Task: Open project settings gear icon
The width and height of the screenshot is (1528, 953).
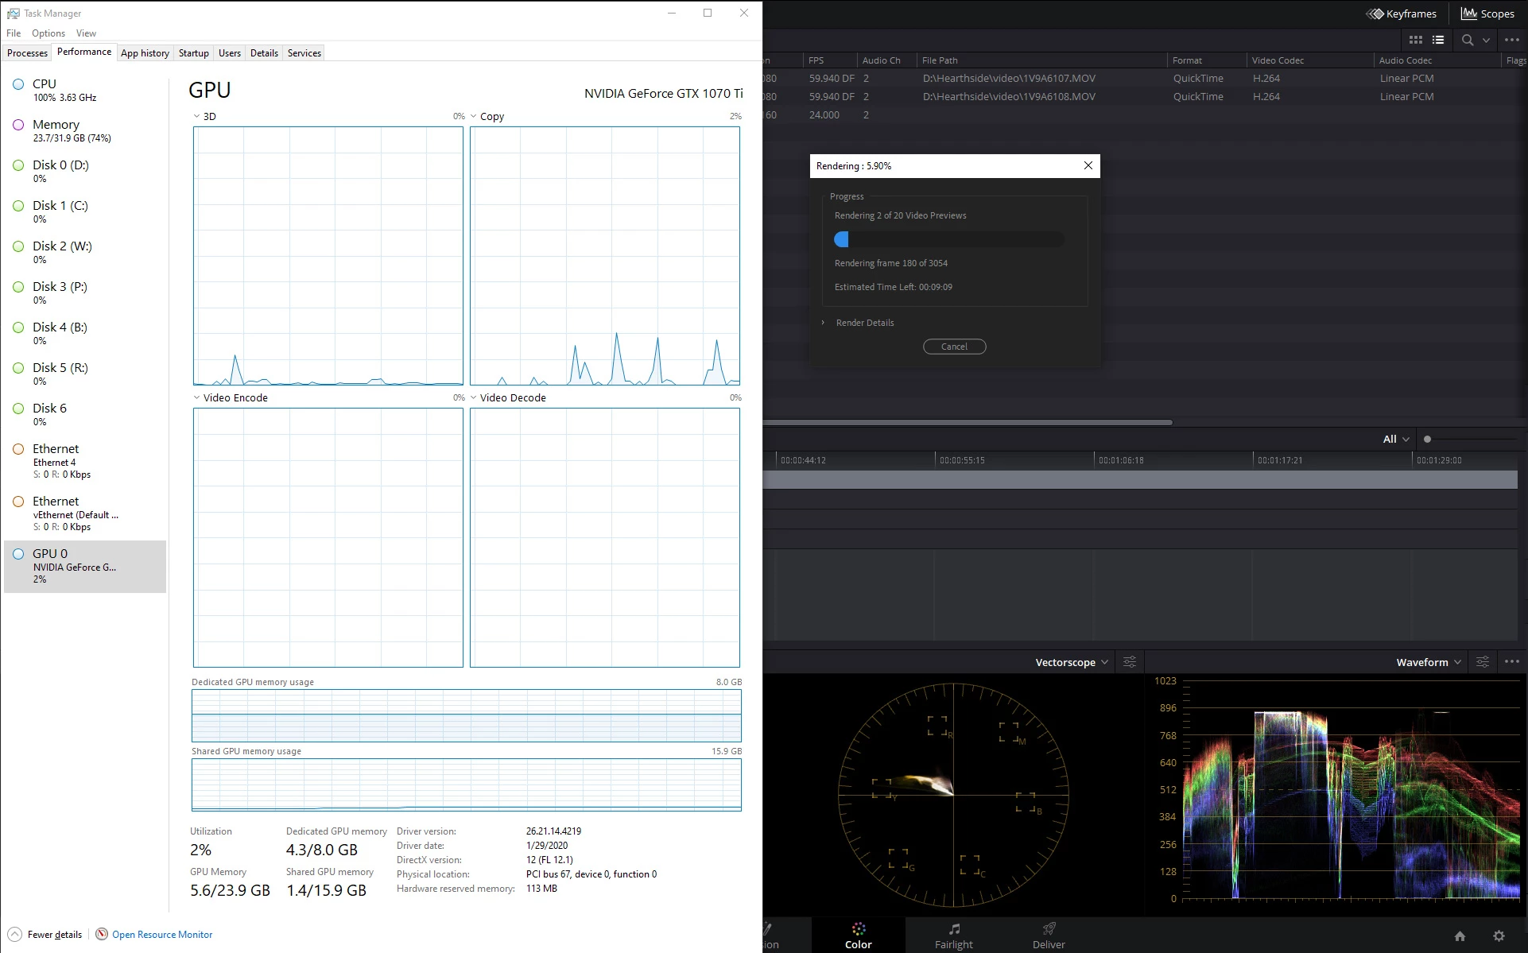Action: [1499, 936]
